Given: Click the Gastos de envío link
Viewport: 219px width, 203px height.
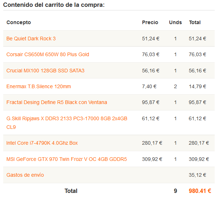Looking at the screenshot, I should (25, 175).
